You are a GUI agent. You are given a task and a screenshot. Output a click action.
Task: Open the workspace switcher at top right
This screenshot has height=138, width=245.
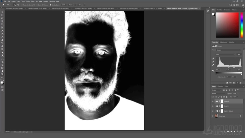pyautogui.click(x=238, y=5)
